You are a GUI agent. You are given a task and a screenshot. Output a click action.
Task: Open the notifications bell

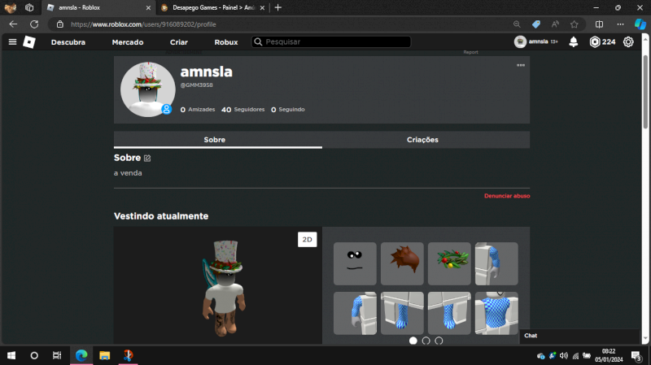574,42
